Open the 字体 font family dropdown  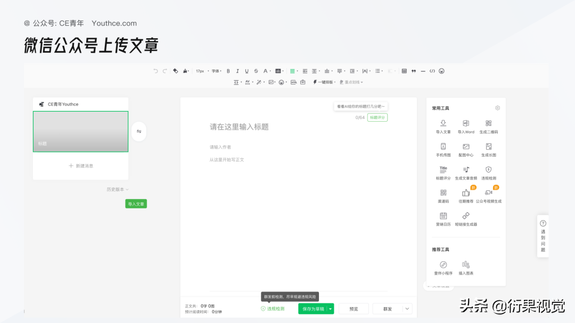coord(214,71)
